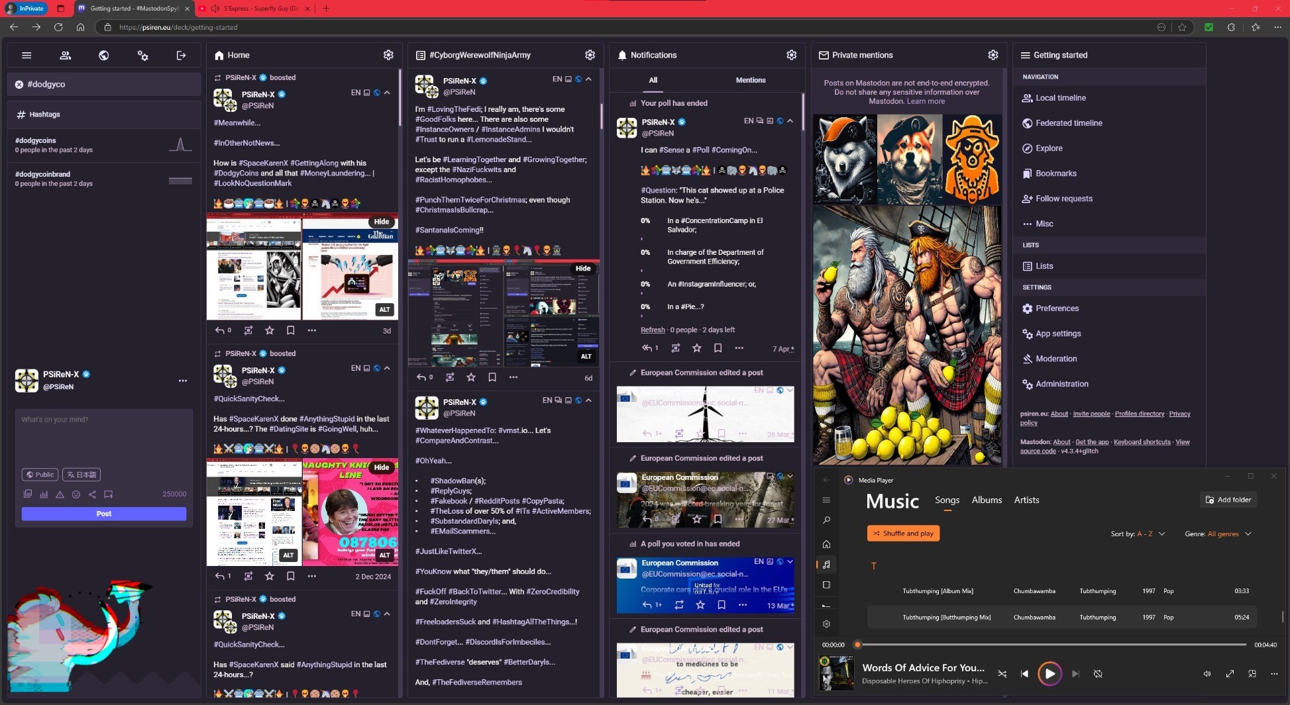Add content warning in compose box
1290x705 pixels.
tap(60, 494)
